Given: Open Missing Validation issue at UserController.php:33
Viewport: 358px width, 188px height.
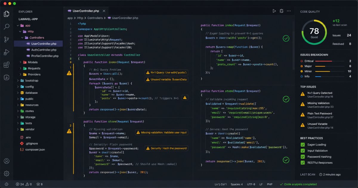Looking at the screenshot, I should (x=320, y=105).
